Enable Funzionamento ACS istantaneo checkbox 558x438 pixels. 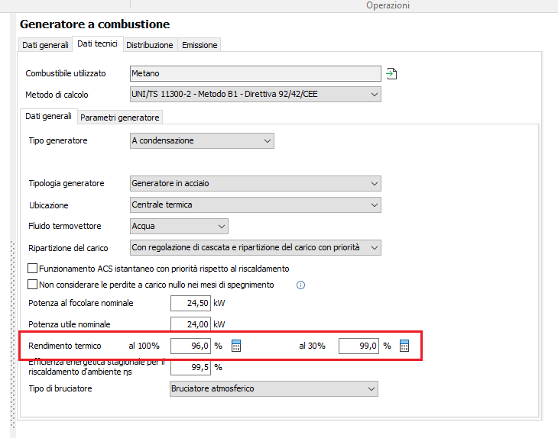tap(32, 268)
